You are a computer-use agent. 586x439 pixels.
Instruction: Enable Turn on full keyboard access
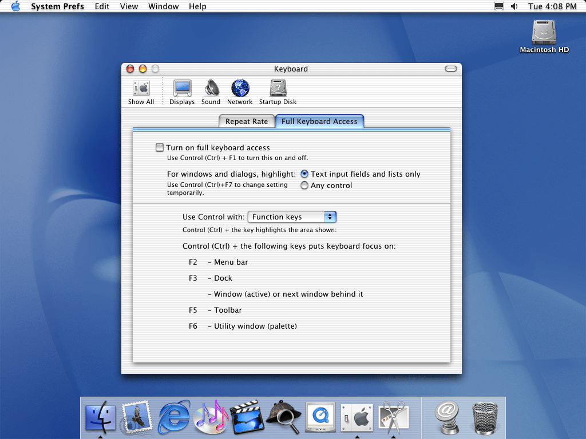click(x=160, y=147)
